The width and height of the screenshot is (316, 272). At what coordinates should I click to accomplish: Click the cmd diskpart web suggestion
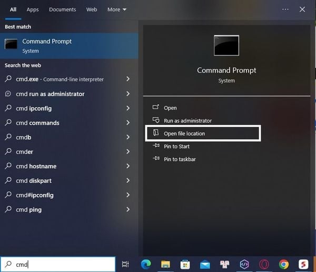[x=69, y=181]
